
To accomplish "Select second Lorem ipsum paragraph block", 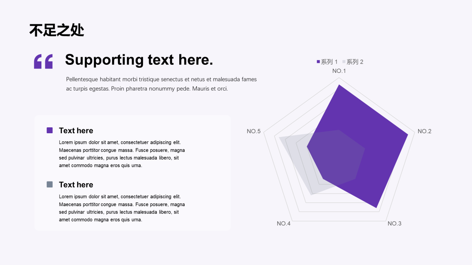I will (122, 208).
